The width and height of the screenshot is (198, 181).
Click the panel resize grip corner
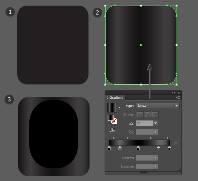(180, 169)
